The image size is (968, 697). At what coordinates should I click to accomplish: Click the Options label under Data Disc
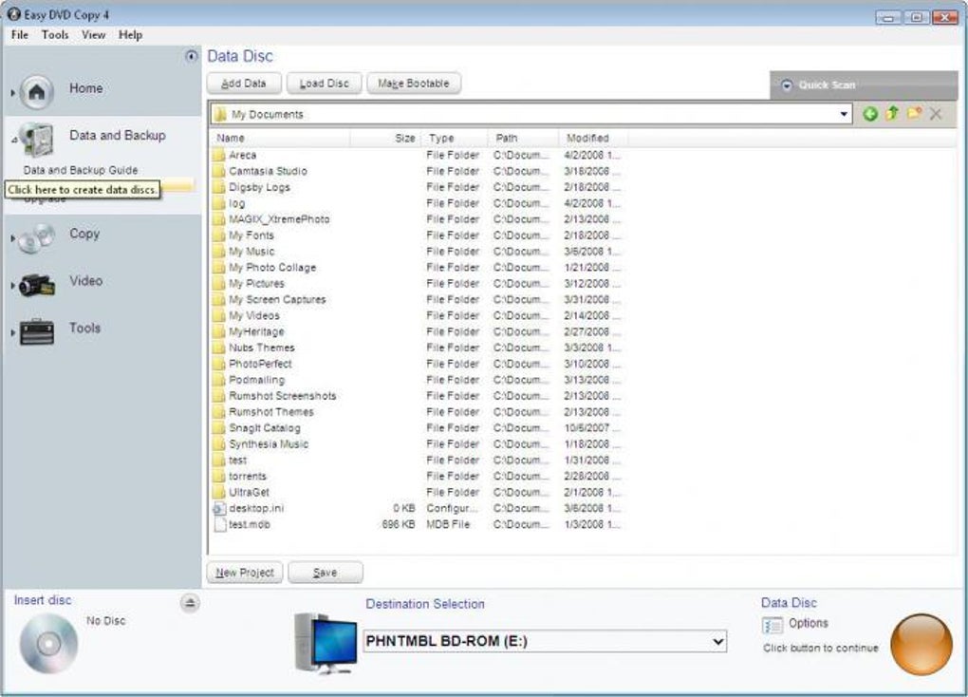point(809,624)
